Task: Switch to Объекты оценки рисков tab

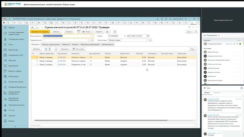Action: point(51,45)
